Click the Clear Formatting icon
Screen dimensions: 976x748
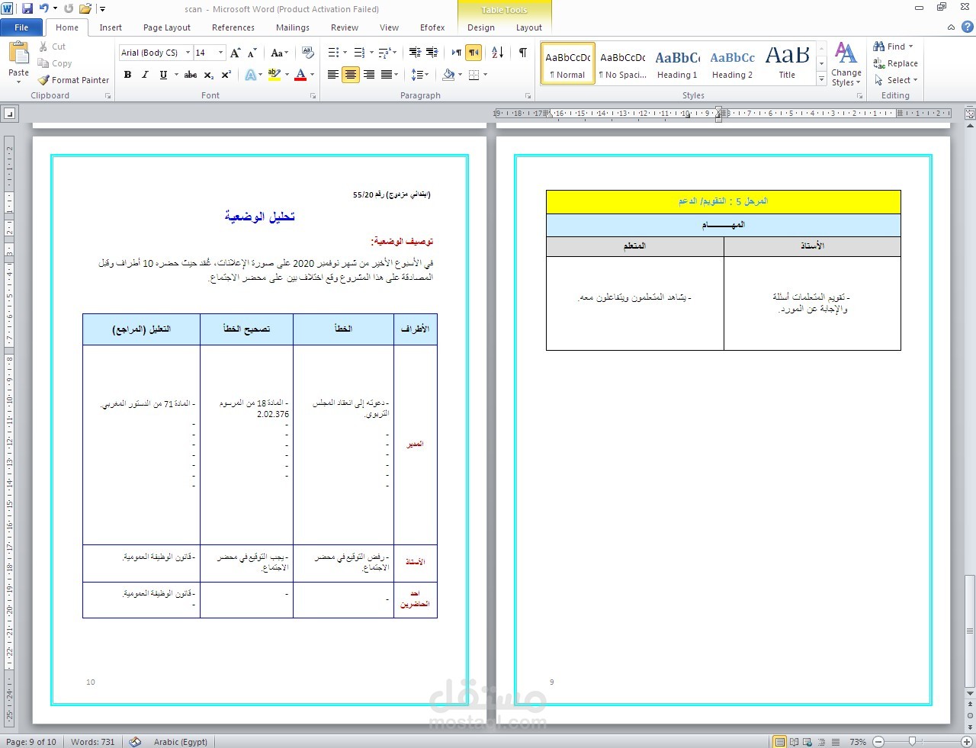[308, 53]
